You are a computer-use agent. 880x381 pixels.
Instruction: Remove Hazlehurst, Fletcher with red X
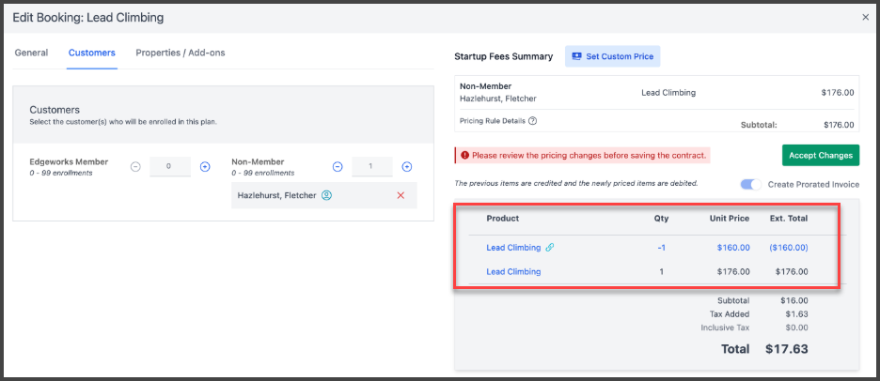point(401,195)
